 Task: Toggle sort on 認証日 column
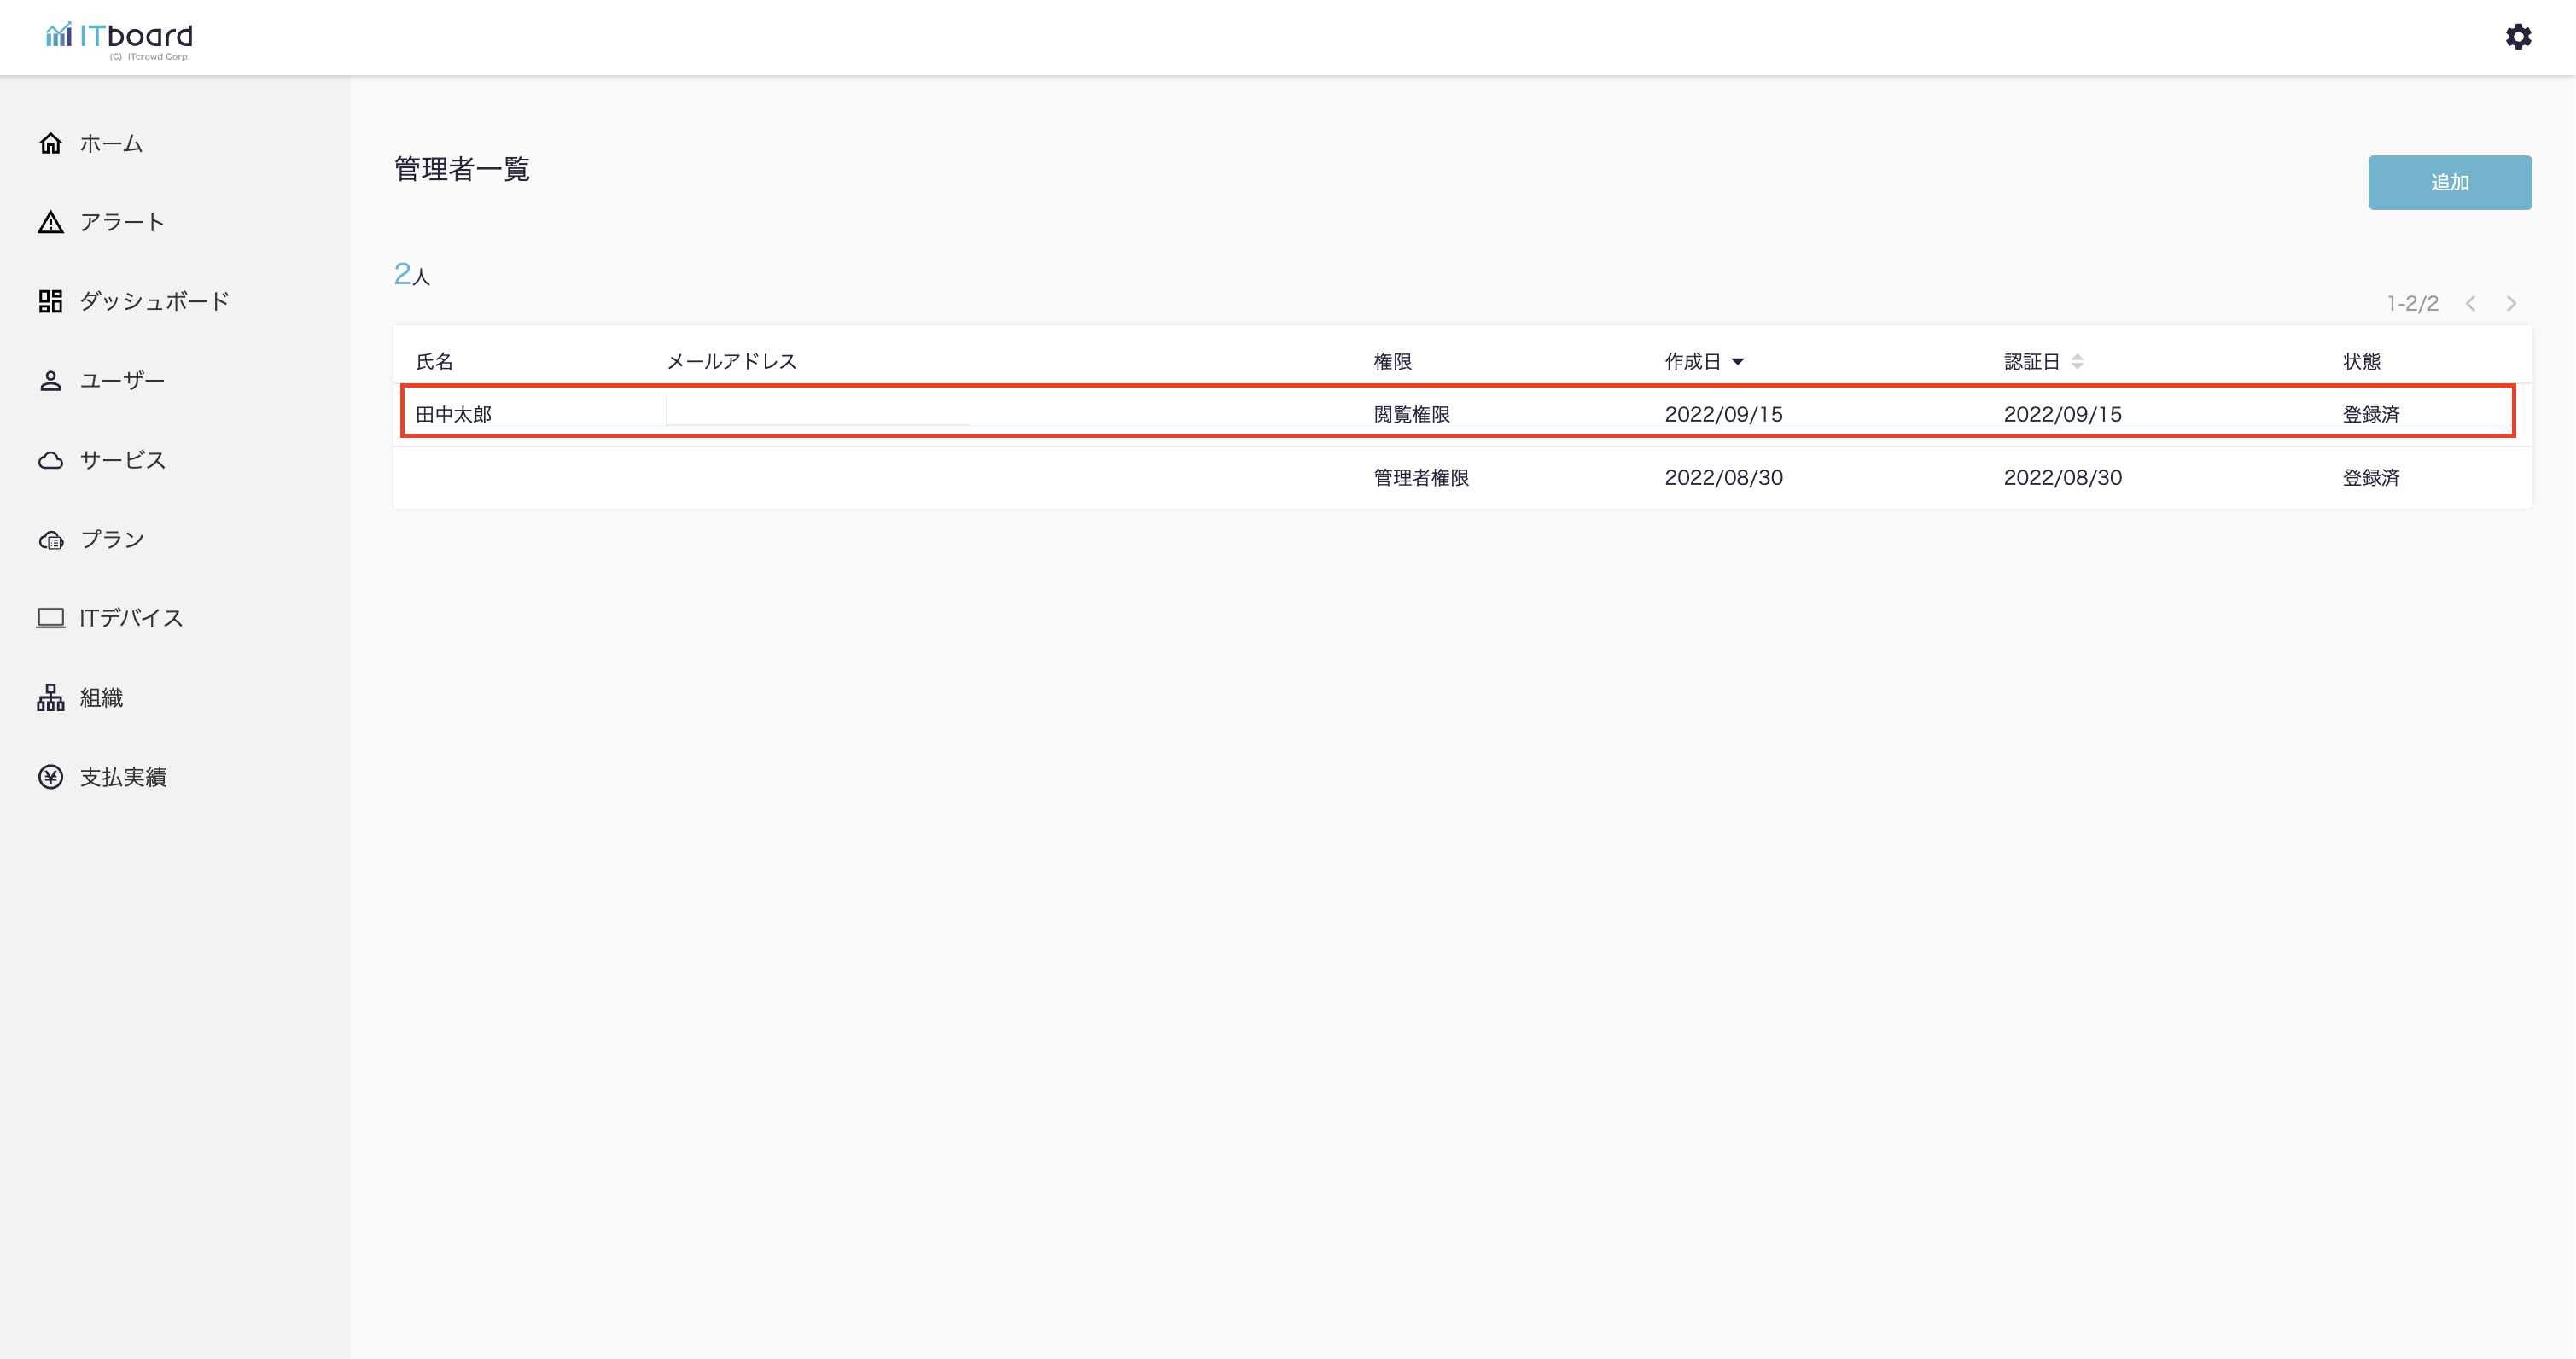pos(2077,362)
